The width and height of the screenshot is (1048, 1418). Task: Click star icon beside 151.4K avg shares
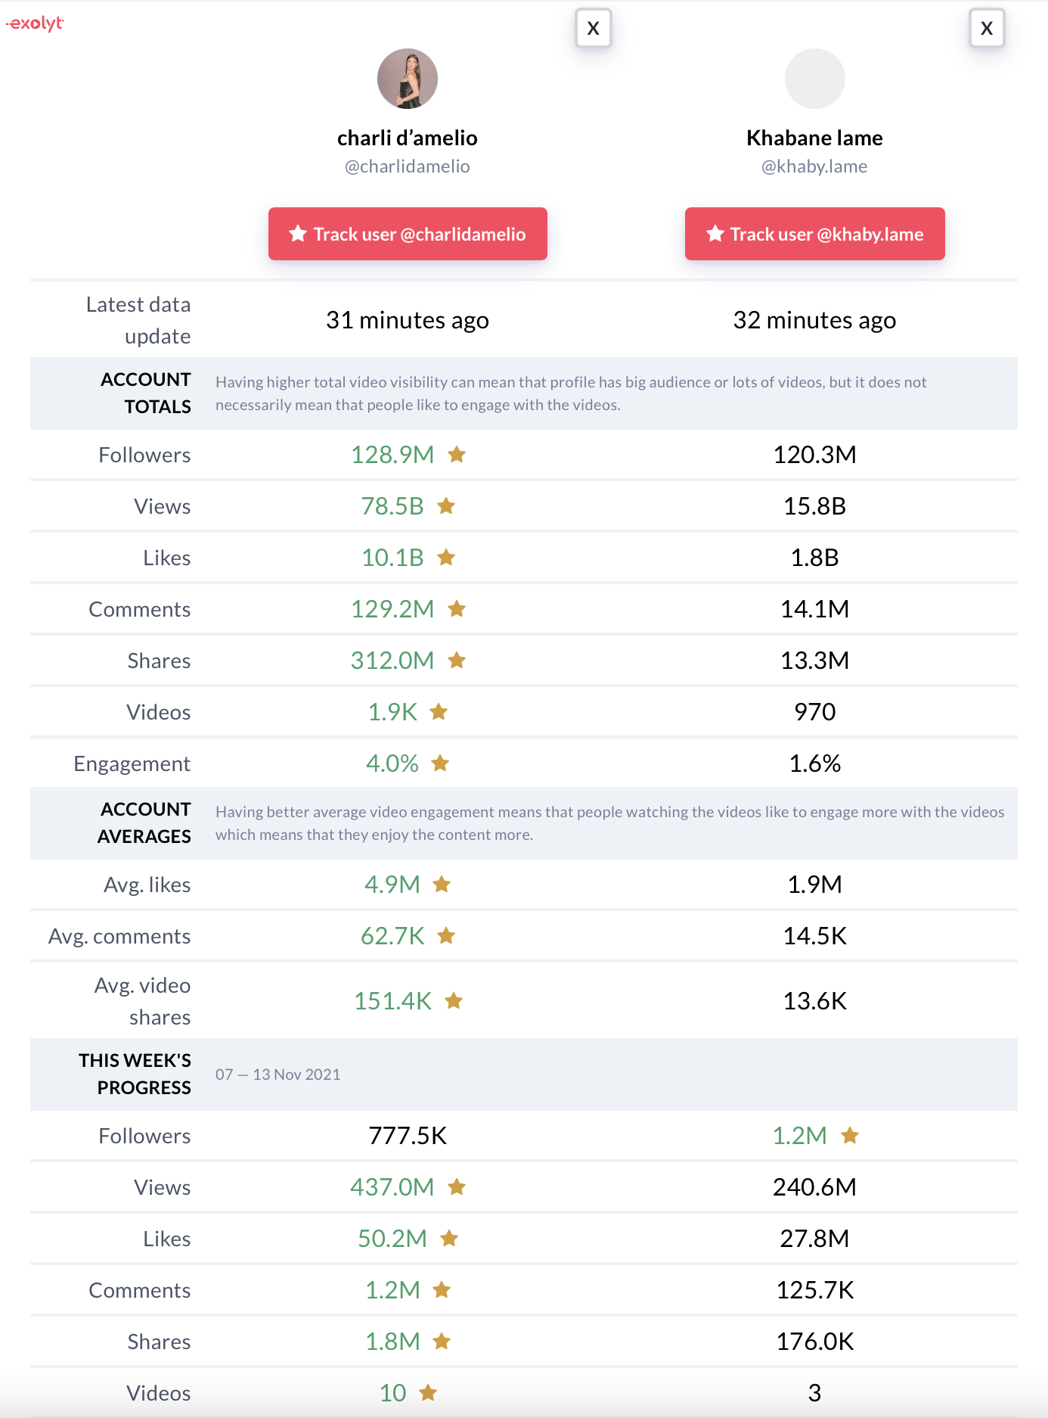point(454,1001)
